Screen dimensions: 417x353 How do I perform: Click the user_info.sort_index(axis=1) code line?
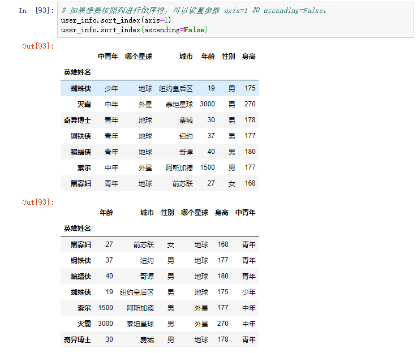(x=116, y=20)
